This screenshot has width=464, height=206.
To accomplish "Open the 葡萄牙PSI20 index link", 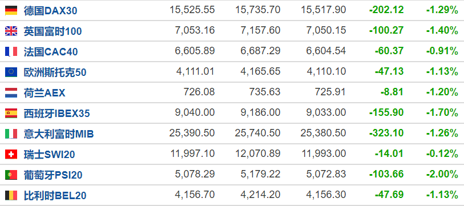I will [53, 175].
